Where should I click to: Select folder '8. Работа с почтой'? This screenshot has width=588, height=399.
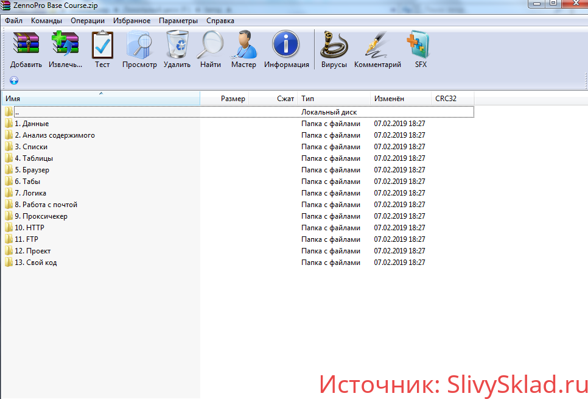point(46,205)
